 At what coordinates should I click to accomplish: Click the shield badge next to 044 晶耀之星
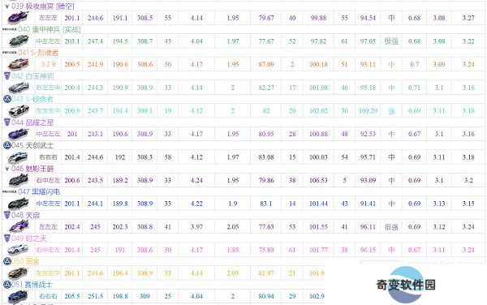[6, 122]
